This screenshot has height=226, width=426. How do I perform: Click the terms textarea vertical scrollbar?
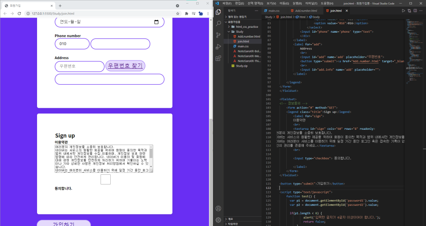(x=151, y=157)
